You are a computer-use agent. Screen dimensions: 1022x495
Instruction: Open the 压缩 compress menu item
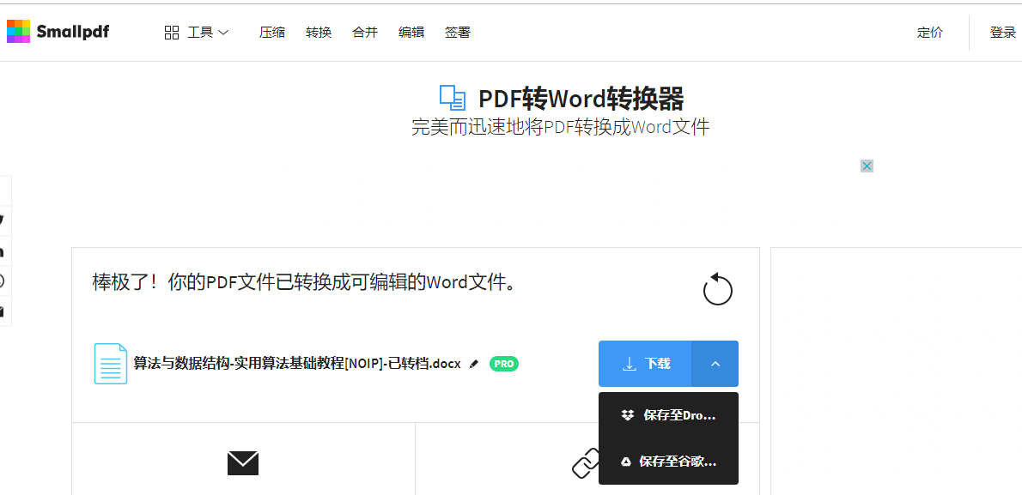pos(271,33)
